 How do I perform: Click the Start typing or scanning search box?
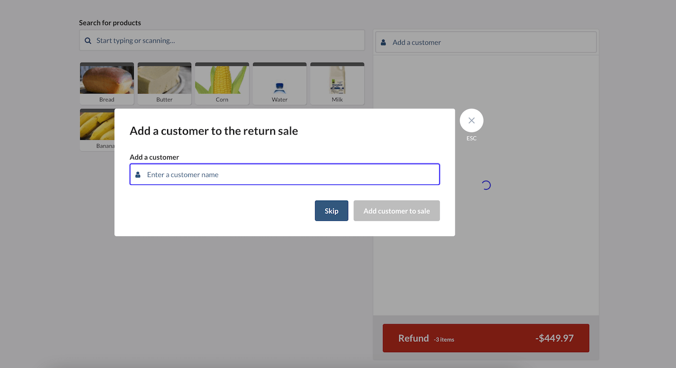[222, 41]
